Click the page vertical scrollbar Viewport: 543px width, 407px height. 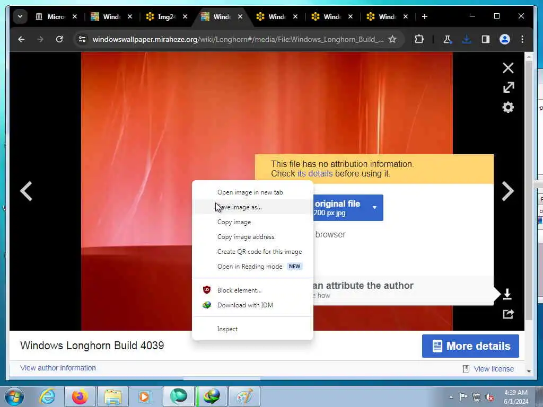tap(529, 190)
